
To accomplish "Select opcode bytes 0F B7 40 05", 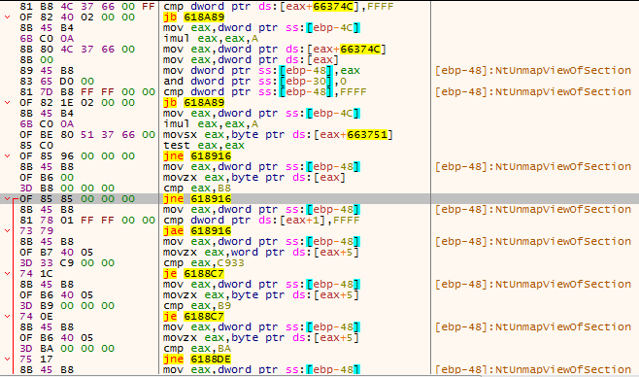I will 56,253.
